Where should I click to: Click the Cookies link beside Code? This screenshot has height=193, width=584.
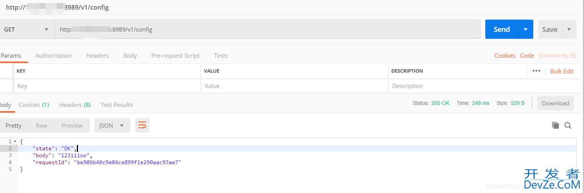coord(505,55)
